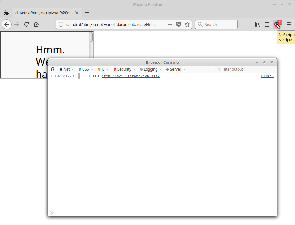Select the data:text/html browser tab
Screen dimensions: 295x225
coord(43,13)
